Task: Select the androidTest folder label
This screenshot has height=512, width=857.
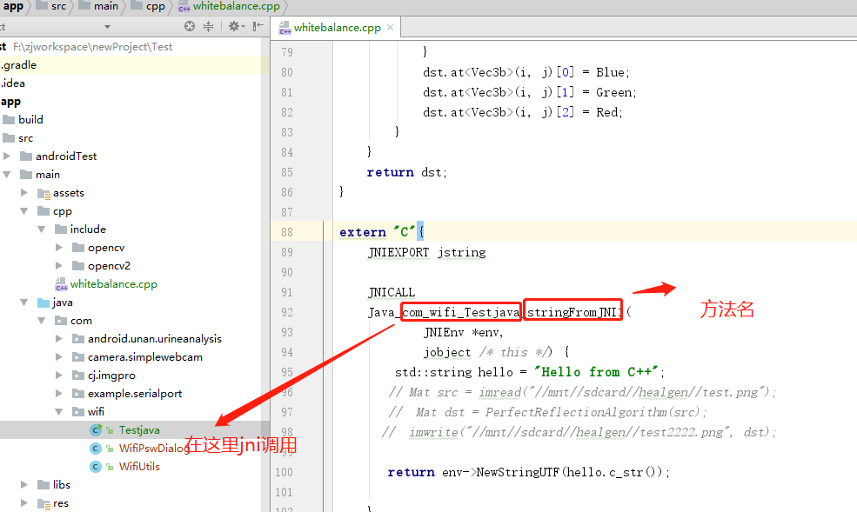Action: (66, 156)
